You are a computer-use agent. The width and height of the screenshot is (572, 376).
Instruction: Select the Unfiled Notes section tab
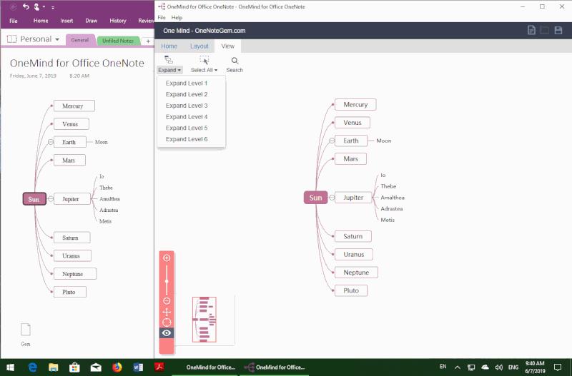coord(118,41)
